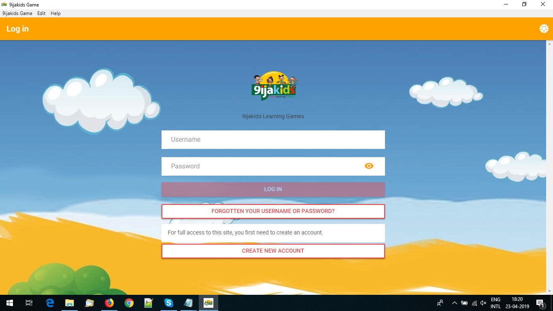Open the Help menu
Image resolution: width=553 pixels, height=311 pixels.
click(x=55, y=13)
